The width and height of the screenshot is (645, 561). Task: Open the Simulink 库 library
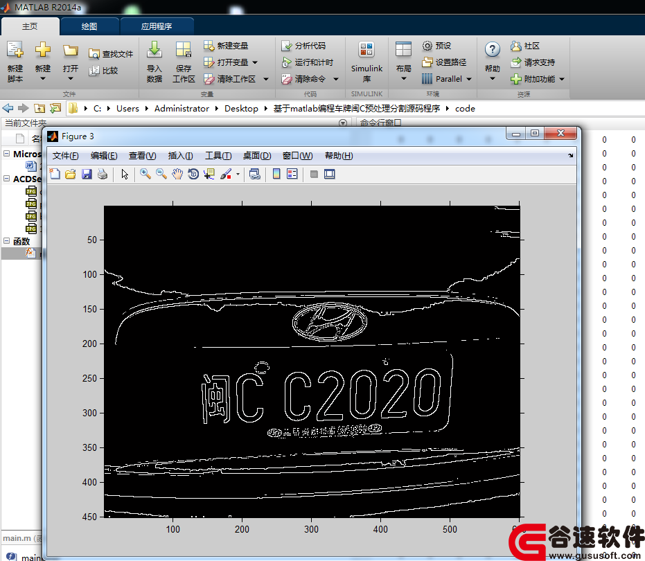[366, 61]
